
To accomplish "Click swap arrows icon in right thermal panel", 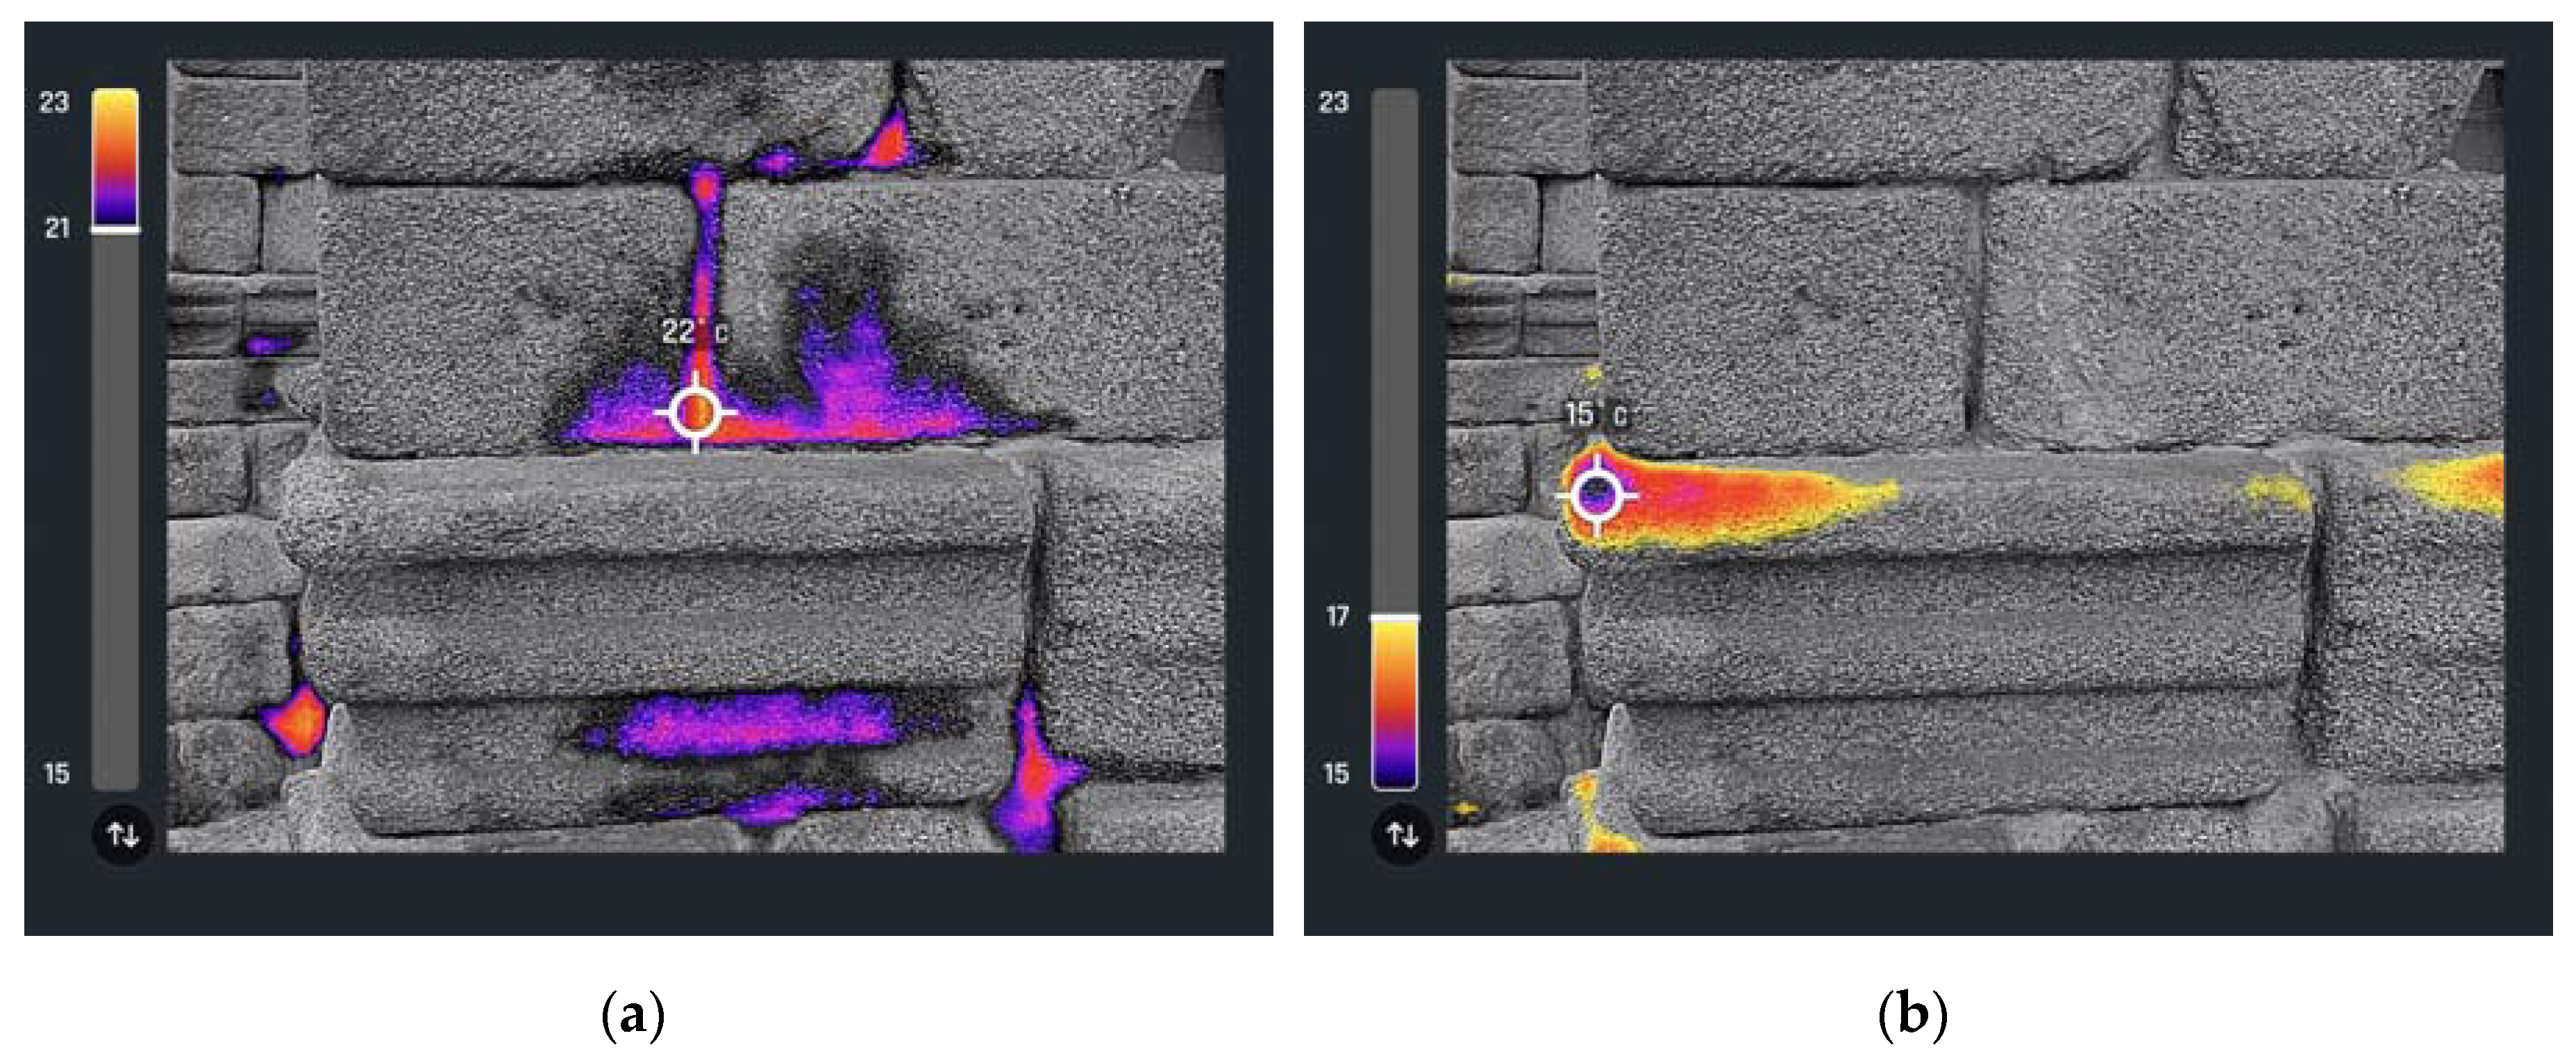I will click(x=1402, y=834).
